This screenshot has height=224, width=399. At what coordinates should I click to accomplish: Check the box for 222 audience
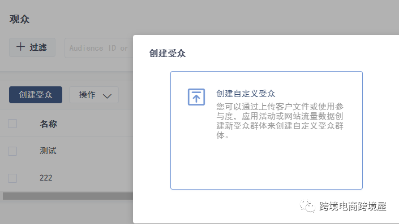[12, 178]
